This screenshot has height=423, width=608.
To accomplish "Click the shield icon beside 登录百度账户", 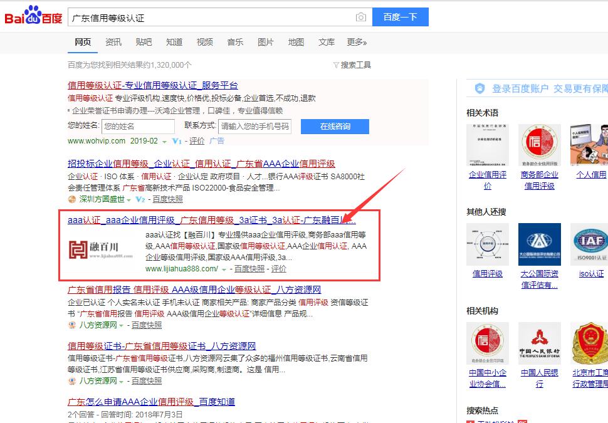I will point(480,88).
